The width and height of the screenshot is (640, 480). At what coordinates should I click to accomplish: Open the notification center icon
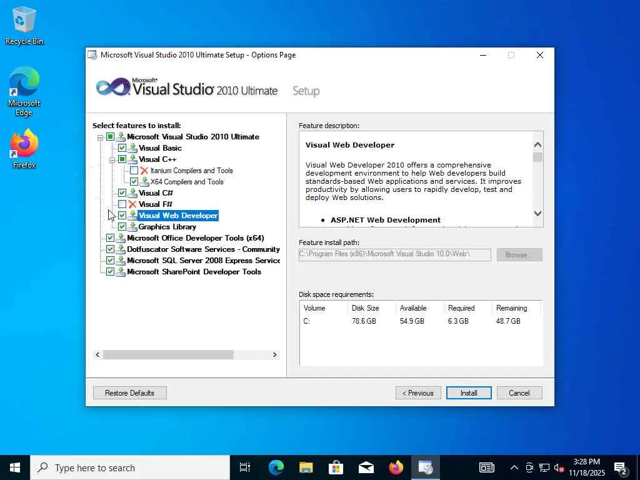pyautogui.click(x=621, y=467)
